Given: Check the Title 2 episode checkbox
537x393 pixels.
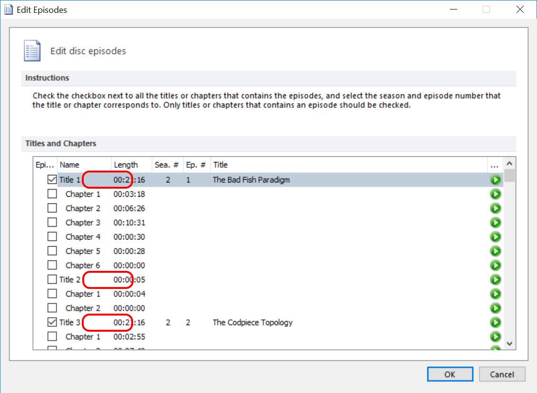Looking at the screenshot, I should [52, 279].
